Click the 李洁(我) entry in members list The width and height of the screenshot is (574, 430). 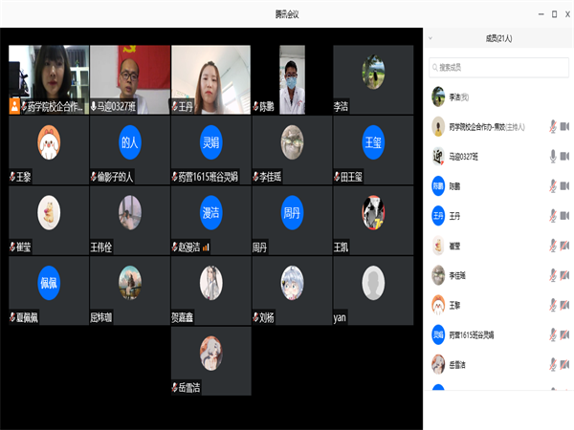pyautogui.click(x=469, y=96)
